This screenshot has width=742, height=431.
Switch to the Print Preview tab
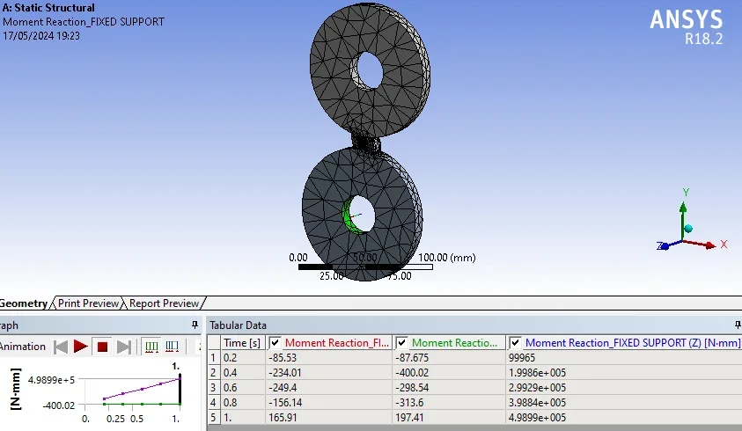pos(88,303)
